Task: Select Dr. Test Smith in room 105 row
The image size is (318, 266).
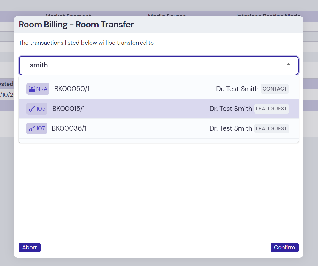Action: click(x=230, y=109)
